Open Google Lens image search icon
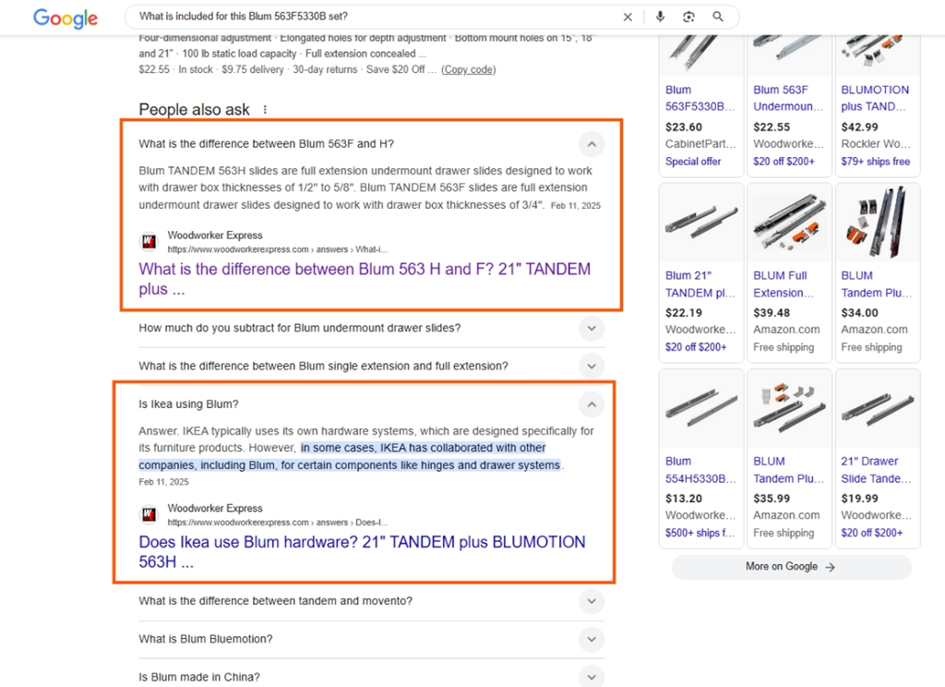This screenshot has width=945, height=687. point(688,17)
